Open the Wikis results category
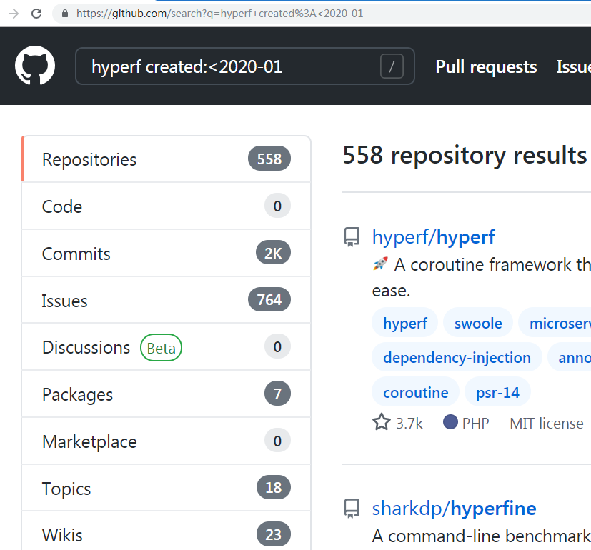The image size is (591, 550). tap(167, 531)
